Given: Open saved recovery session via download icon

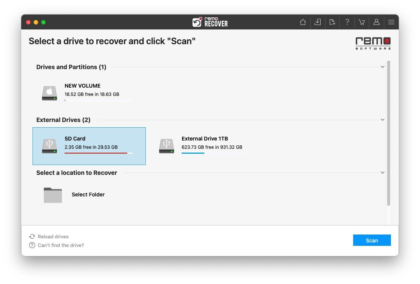Looking at the screenshot, I should (x=317, y=22).
